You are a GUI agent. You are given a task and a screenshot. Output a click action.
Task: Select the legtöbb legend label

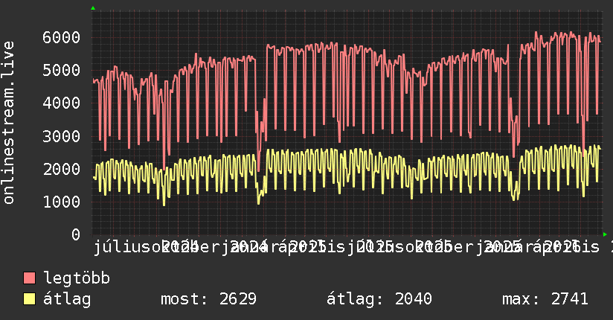77,278
